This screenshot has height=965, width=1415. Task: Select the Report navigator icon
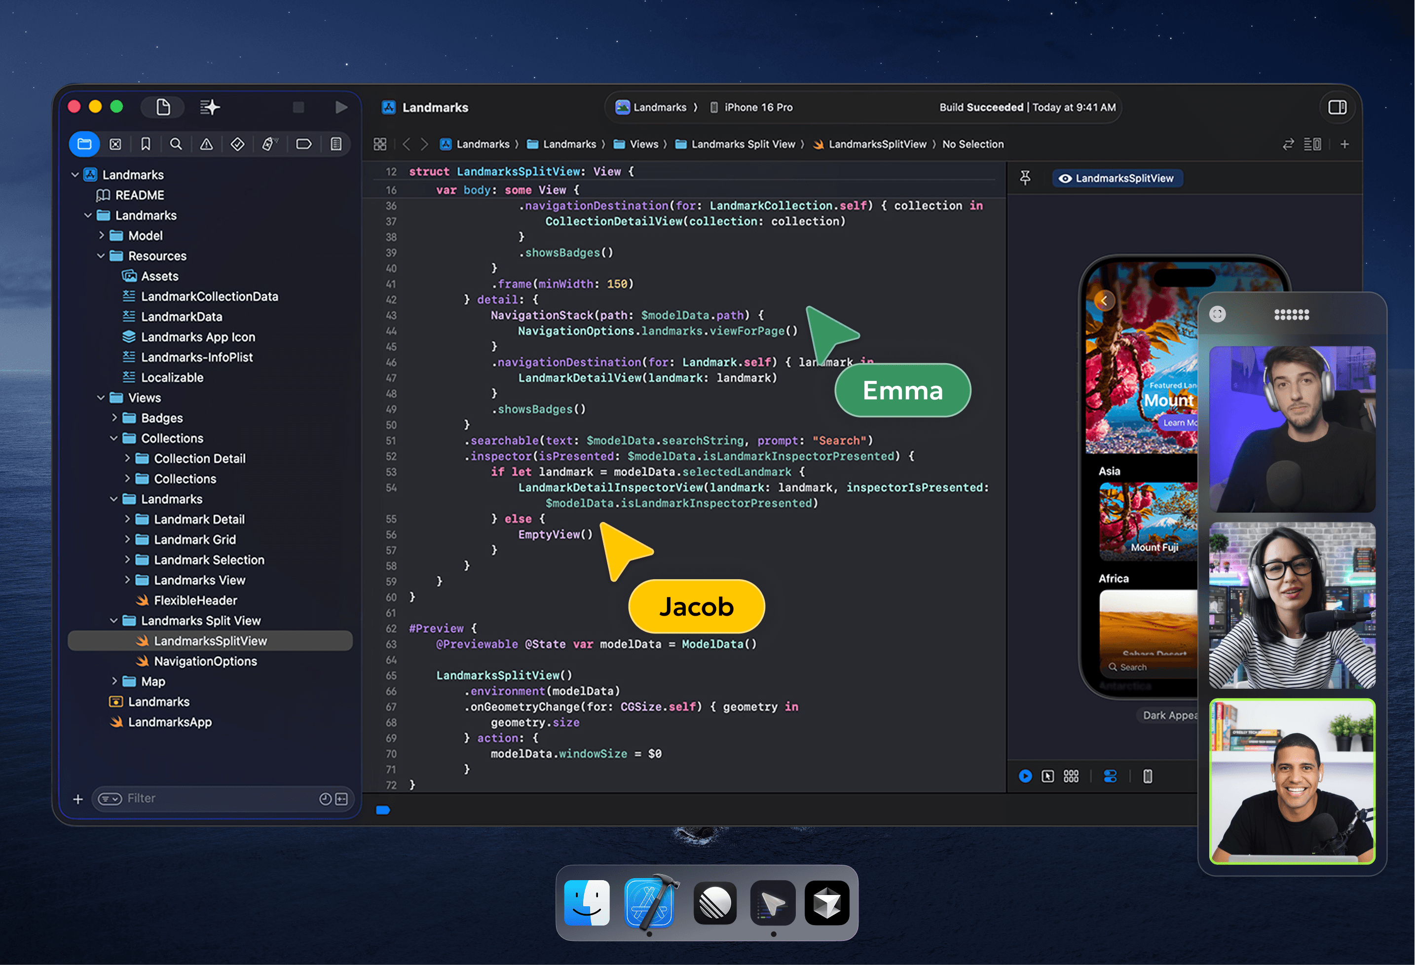coord(335,144)
